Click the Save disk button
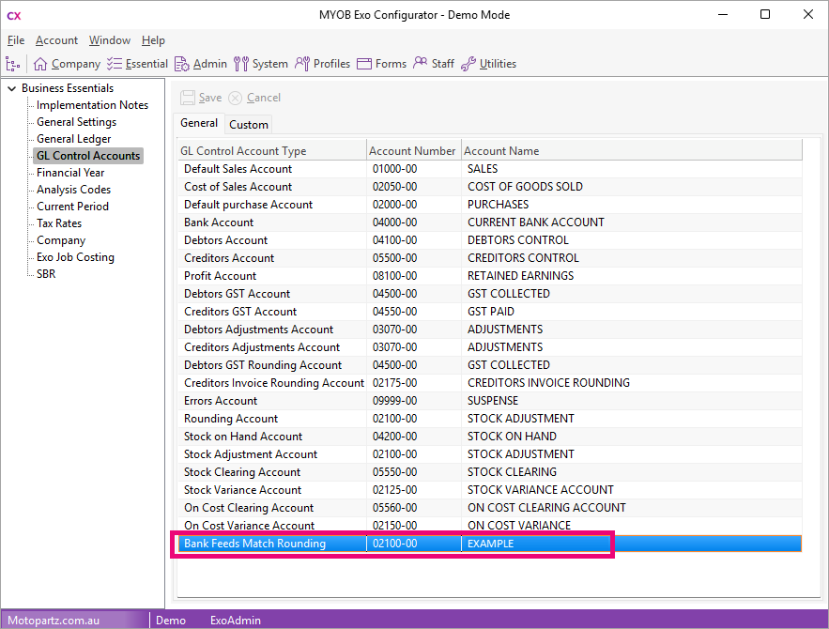The width and height of the screenshot is (829, 629). click(201, 98)
